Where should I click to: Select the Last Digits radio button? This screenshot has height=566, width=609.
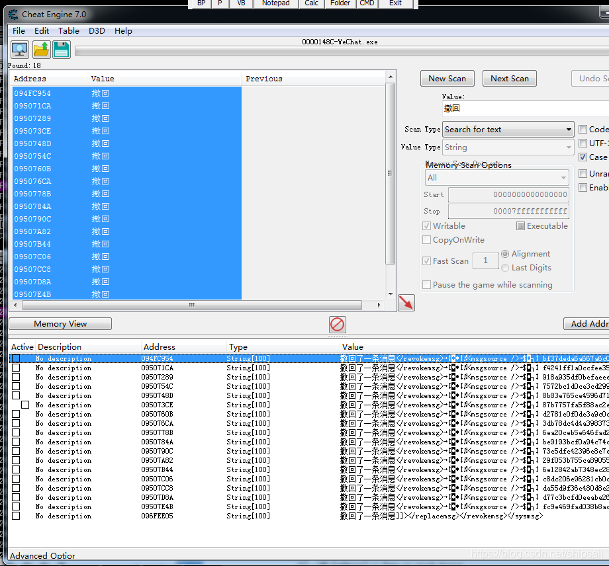pyautogui.click(x=505, y=268)
